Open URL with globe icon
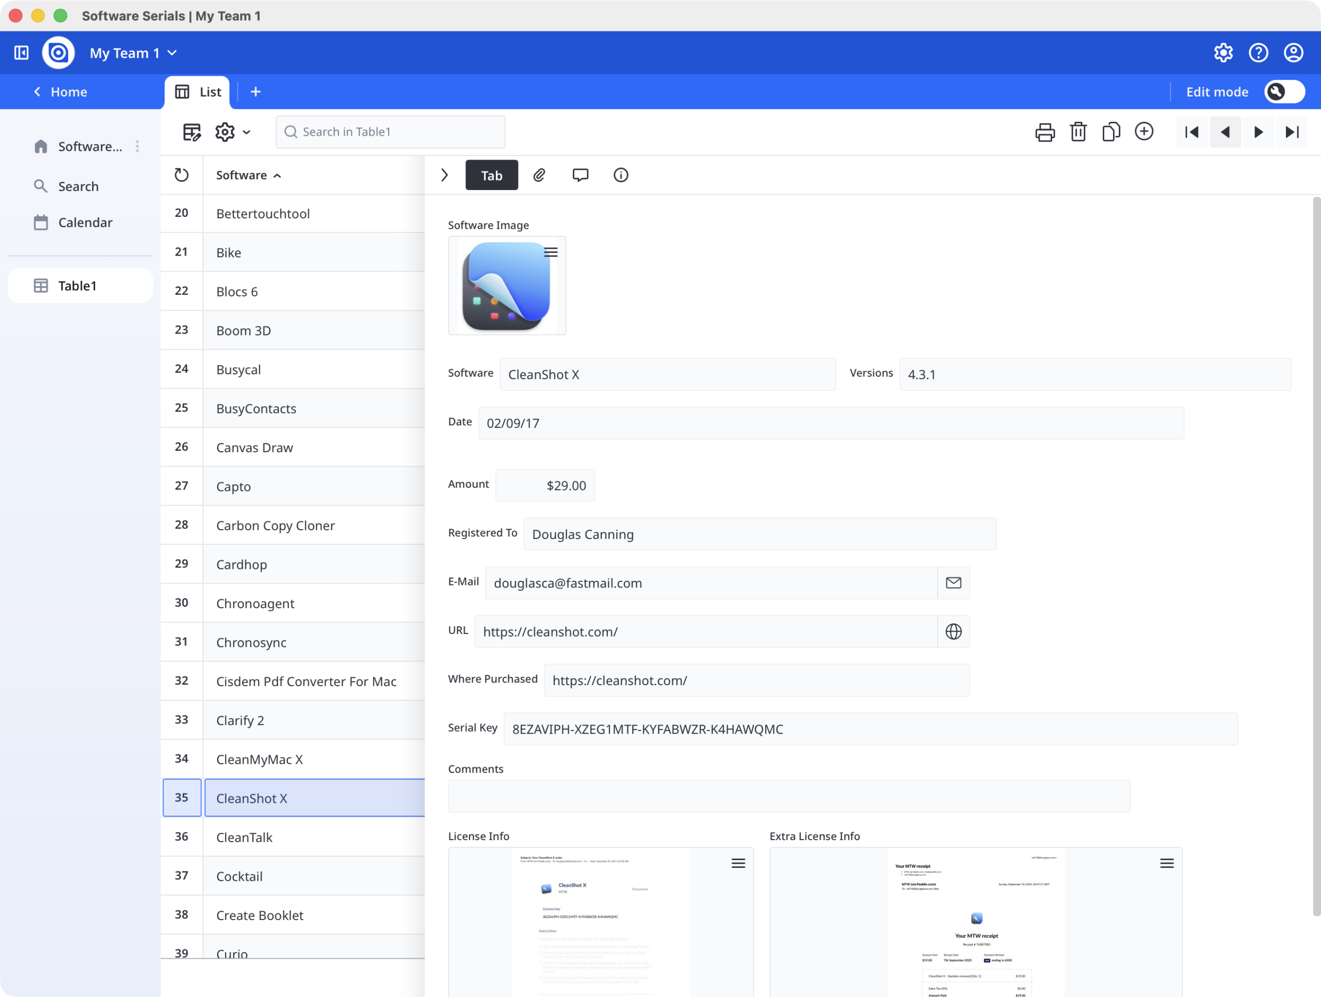The width and height of the screenshot is (1321, 997). [953, 631]
